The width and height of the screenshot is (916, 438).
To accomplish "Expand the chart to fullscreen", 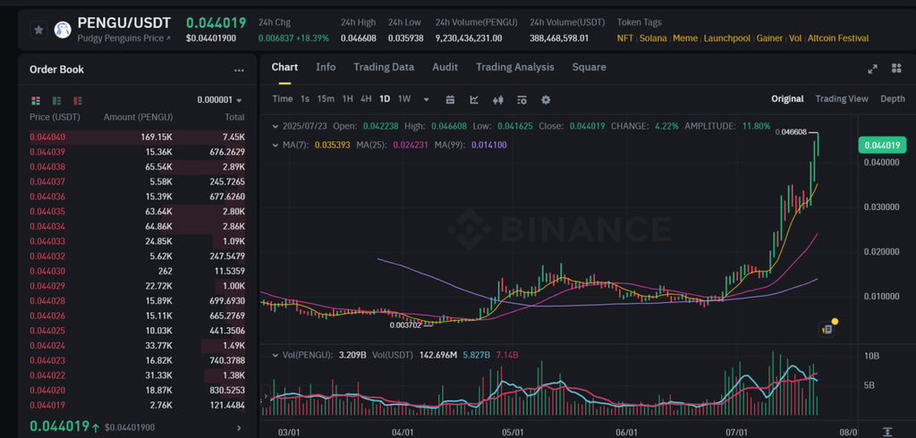I will point(872,69).
